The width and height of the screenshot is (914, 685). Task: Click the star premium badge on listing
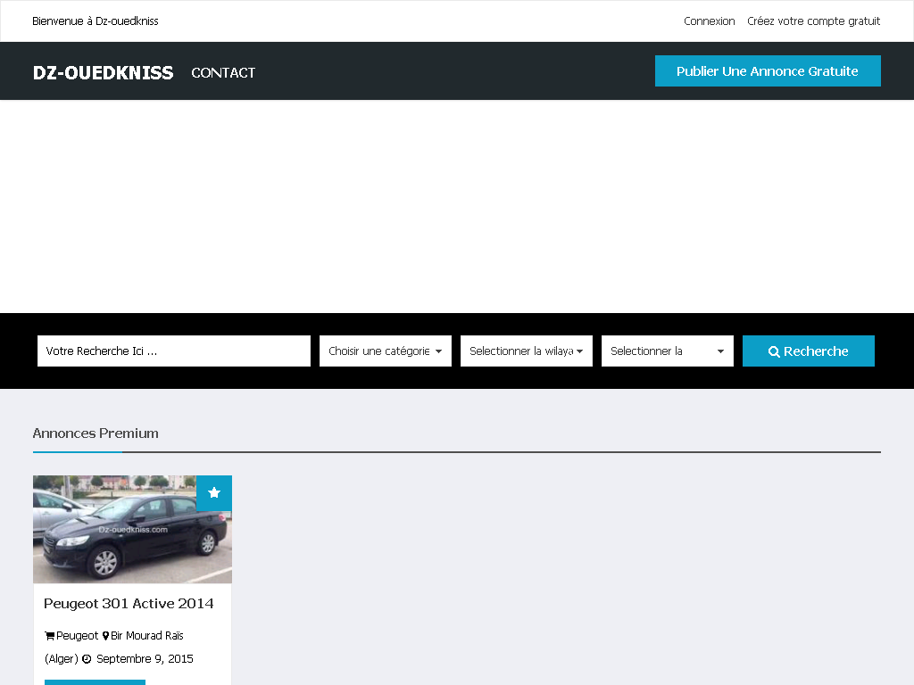(214, 493)
